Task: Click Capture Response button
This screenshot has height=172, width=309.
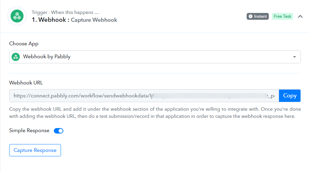Action: 35,150
